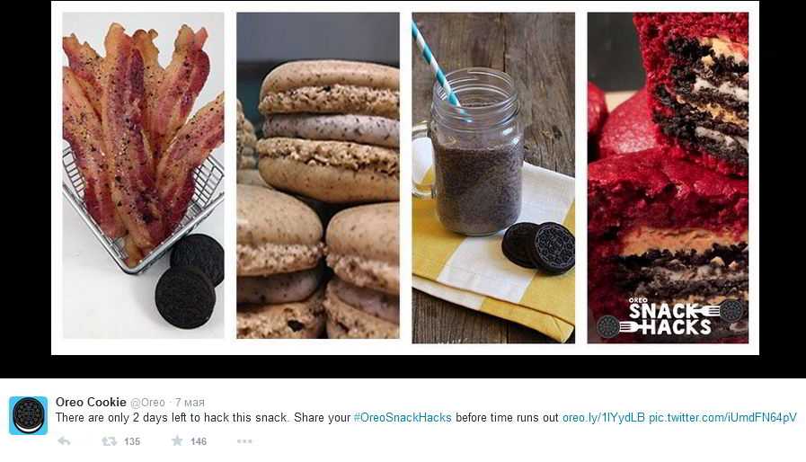This screenshot has width=806, height=462.
Task: Click the Oreo cookie profile avatar
Action: coord(28,415)
